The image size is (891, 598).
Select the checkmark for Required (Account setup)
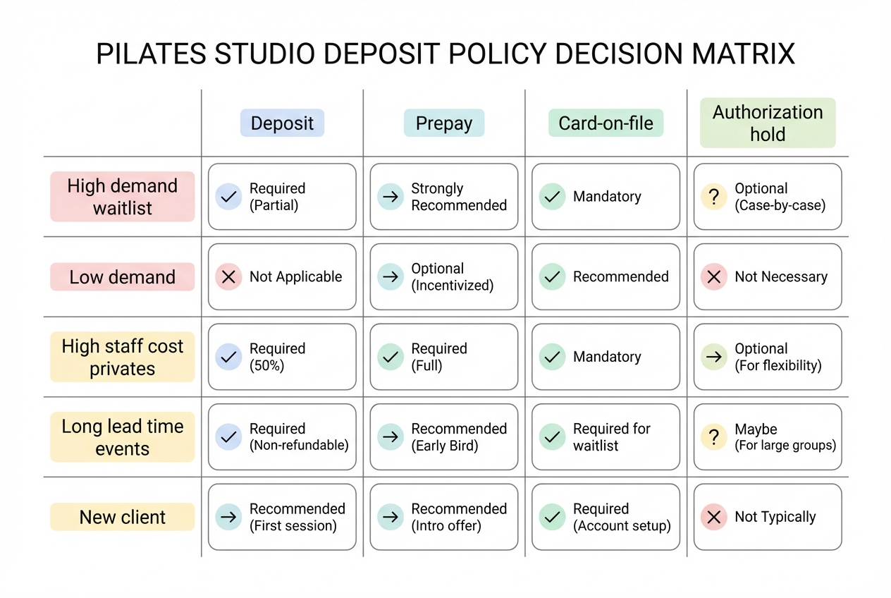[553, 517]
